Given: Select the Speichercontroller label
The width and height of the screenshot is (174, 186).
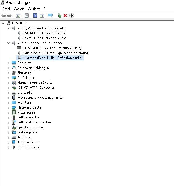Looking at the screenshot, I should pyautogui.click(x=31, y=127).
